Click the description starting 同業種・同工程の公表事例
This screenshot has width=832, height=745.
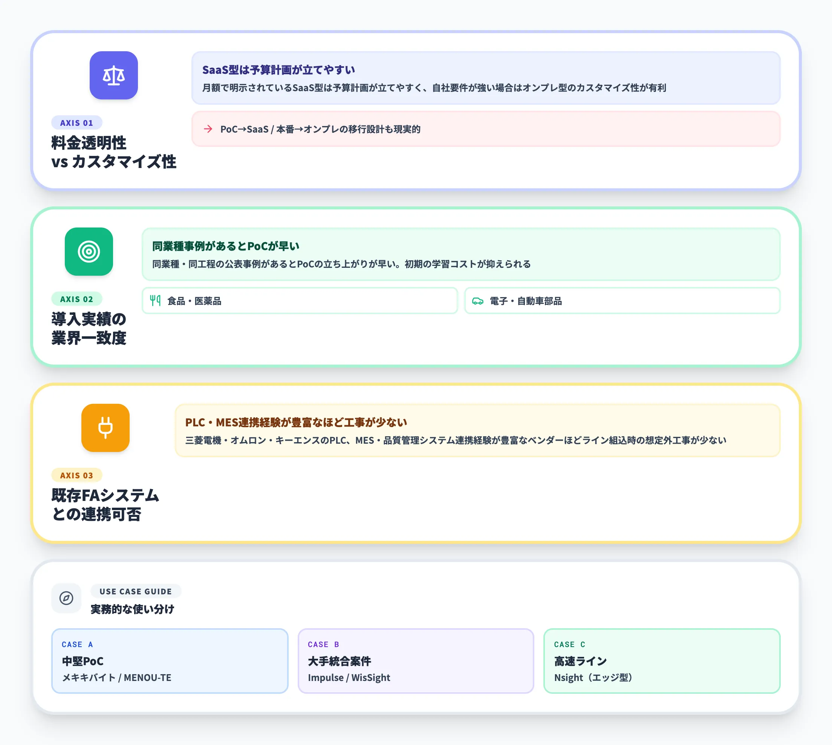click(x=341, y=264)
